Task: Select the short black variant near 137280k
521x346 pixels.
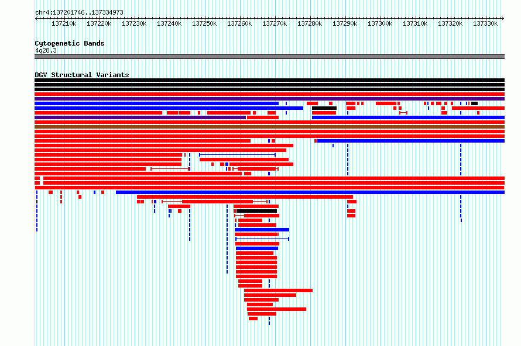Action: (324, 108)
